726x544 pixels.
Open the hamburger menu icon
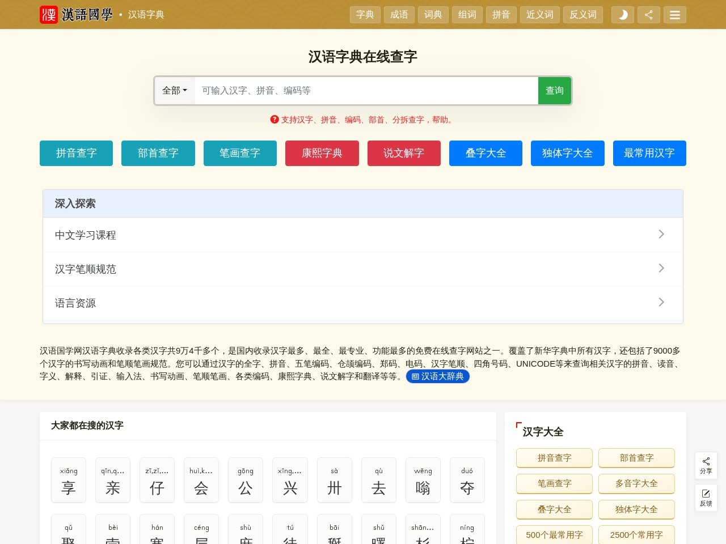[x=675, y=15]
